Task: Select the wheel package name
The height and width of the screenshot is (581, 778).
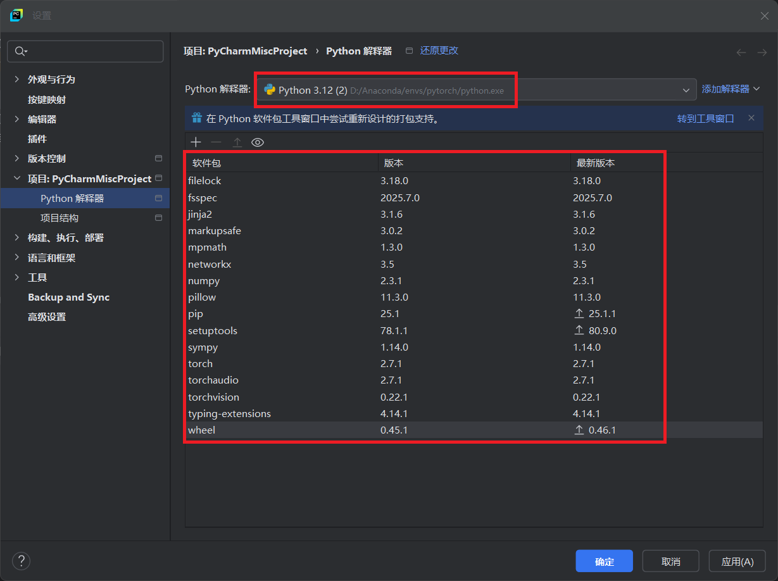Action: (x=201, y=430)
